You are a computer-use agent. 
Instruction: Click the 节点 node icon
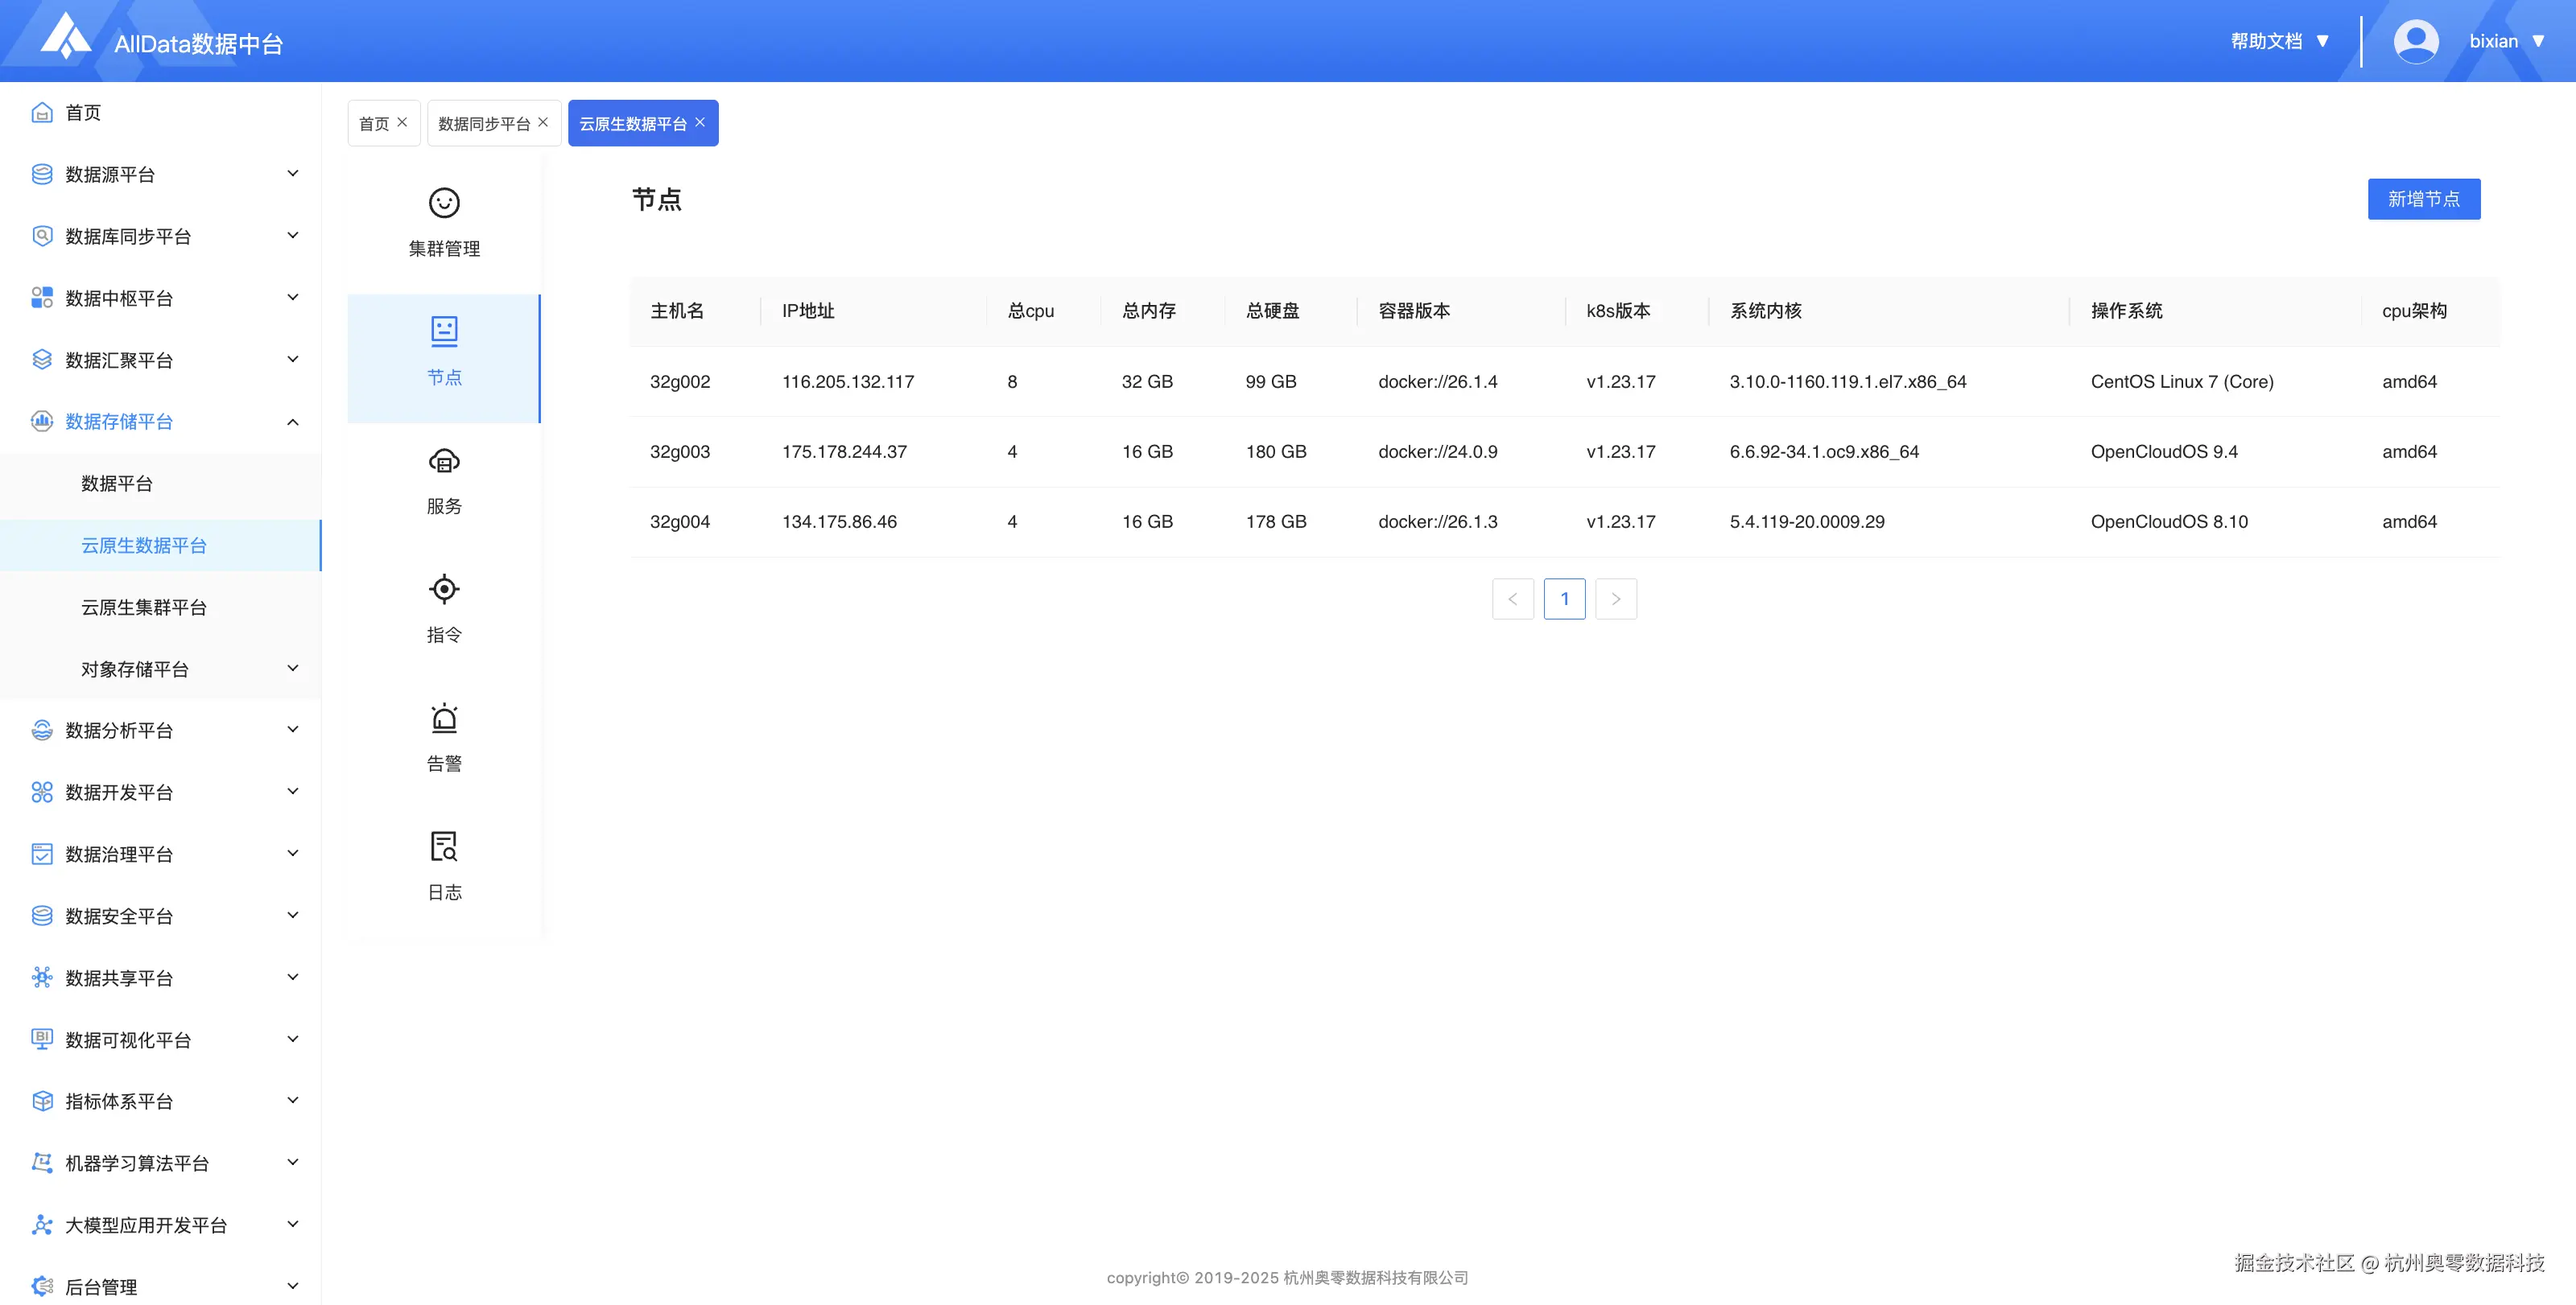pyautogui.click(x=444, y=331)
